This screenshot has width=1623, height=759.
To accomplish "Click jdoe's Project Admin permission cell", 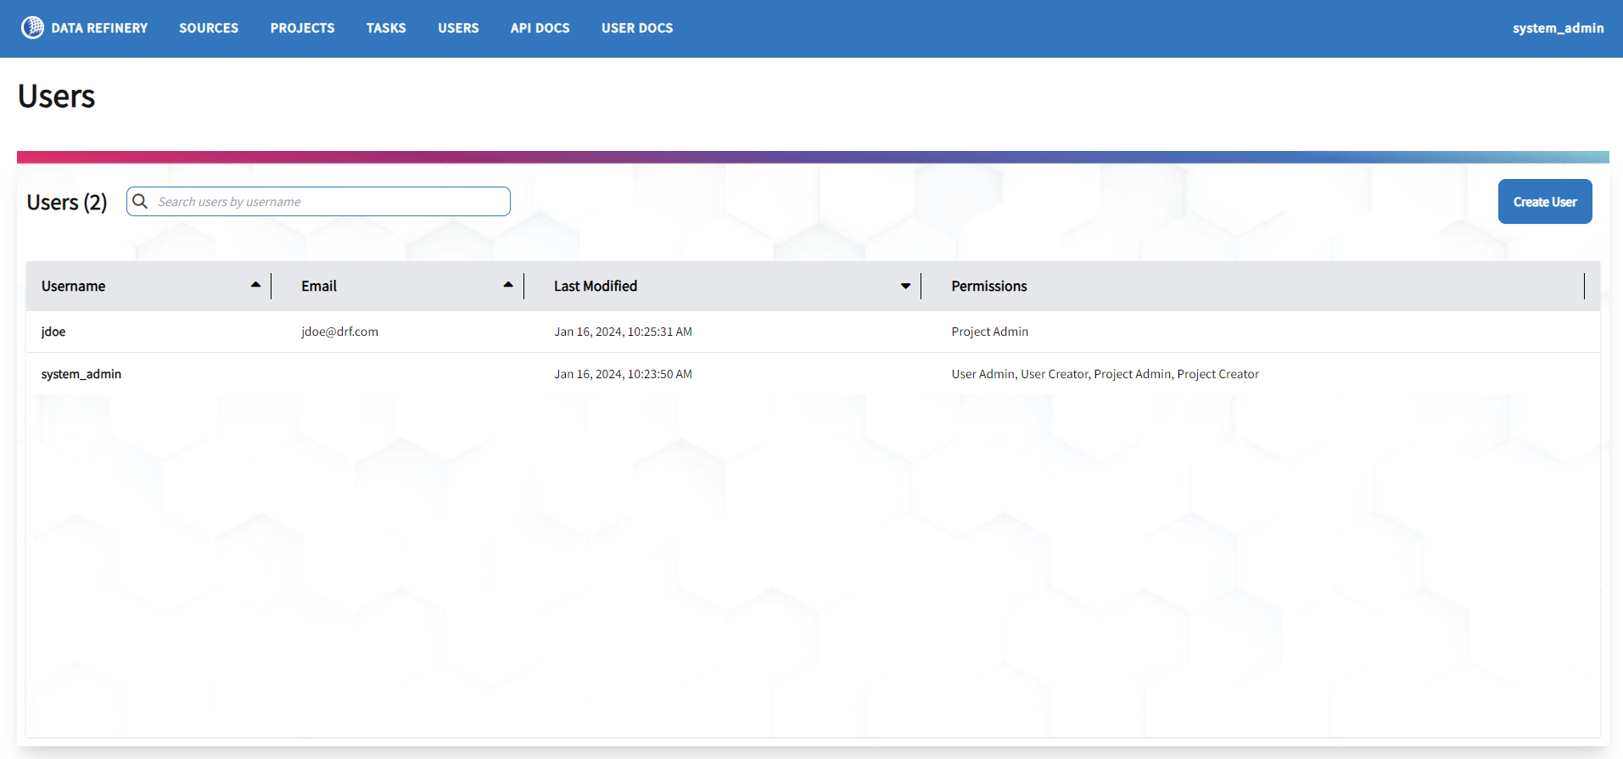I will pos(989,332).
